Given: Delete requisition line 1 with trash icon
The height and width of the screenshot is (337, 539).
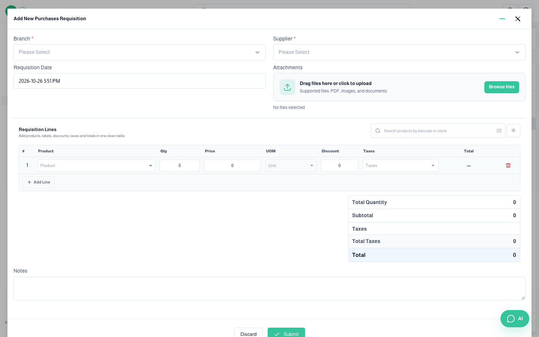Looking at the screenshot, I should (x=508, y=166).
